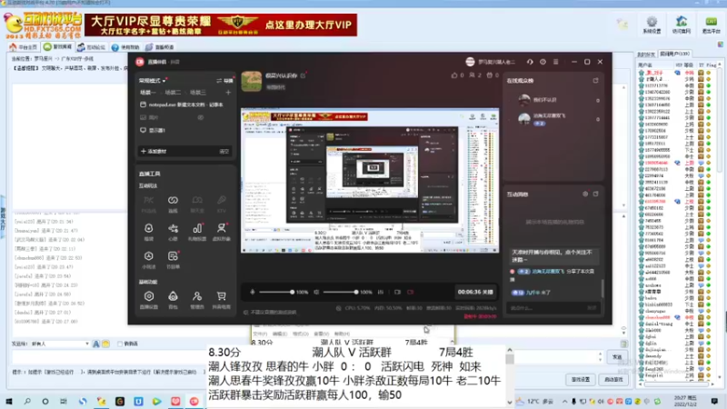Expand the regular mode dropdown
The image size is (727, 409).
(x=153, y=81)
